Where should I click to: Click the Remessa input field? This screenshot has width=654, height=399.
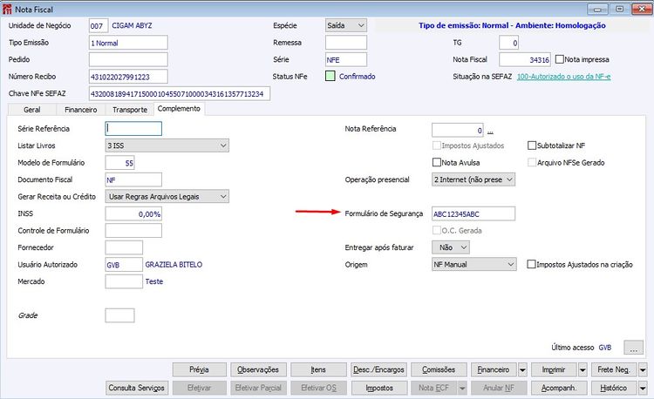(x=346, y=43)
